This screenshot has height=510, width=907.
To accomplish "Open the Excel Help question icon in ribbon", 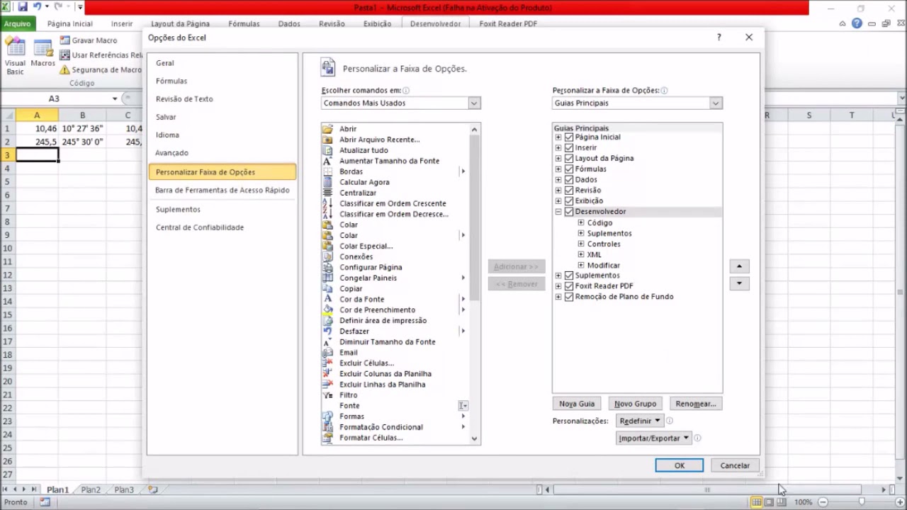I will point(857,23).
